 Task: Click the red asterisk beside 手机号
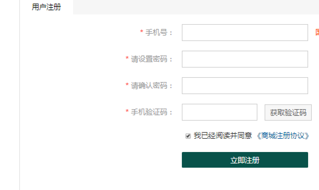142,31
